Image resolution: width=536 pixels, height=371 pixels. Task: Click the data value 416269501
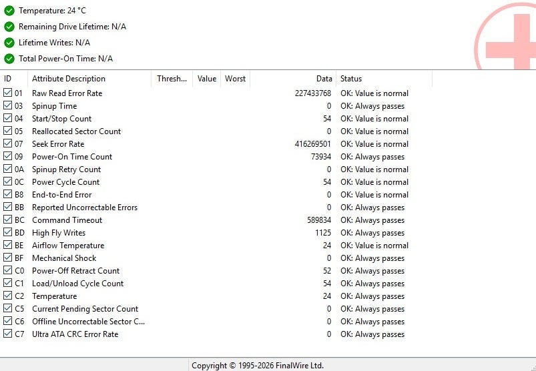tap(313, 144)
